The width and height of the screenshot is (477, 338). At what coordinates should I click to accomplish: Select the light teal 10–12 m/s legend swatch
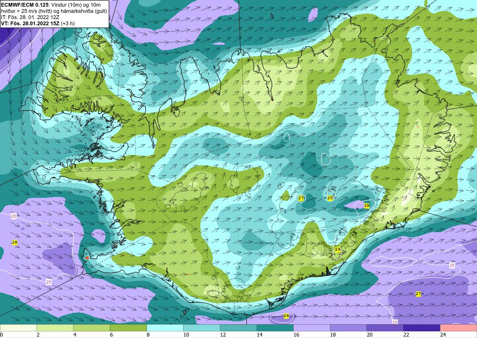[x=202, y=328]
